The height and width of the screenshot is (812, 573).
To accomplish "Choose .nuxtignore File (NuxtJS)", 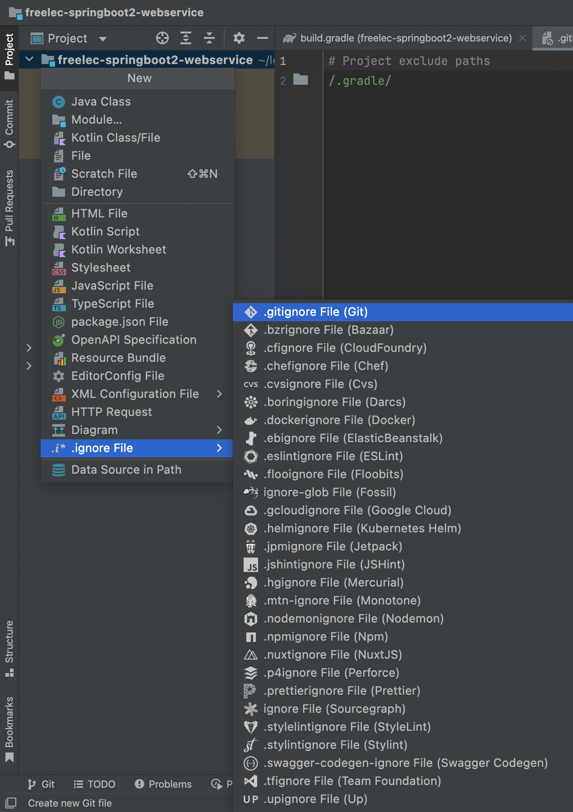I will coord(403,655).
